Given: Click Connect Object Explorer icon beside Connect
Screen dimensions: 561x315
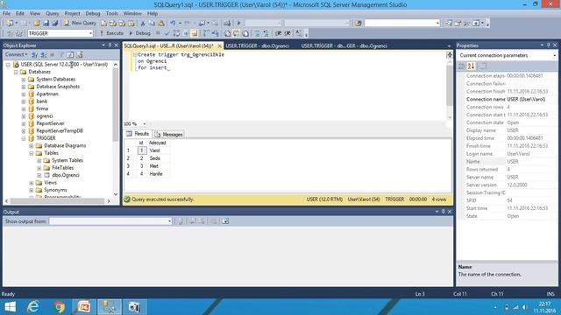Looking at the screenshot, I should point(34,54).
